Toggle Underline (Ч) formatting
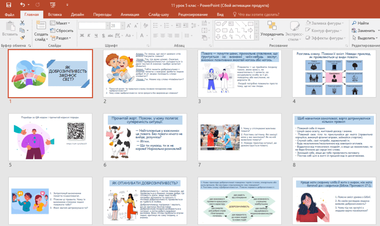The image size is (380, 226). [x=96, y=36]
